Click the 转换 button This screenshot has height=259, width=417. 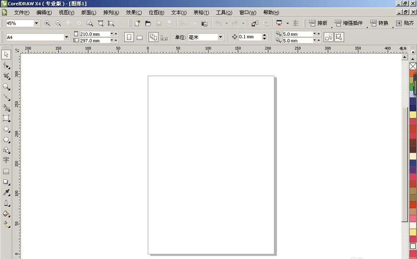pyautogui.click(x=379, y=23)
